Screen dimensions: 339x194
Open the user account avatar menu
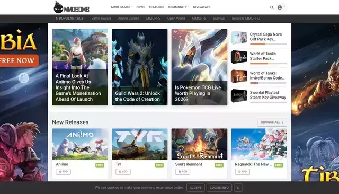coord(281,7)
